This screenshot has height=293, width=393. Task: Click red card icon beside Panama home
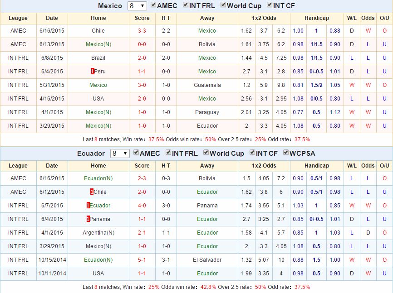pos(88,219)
